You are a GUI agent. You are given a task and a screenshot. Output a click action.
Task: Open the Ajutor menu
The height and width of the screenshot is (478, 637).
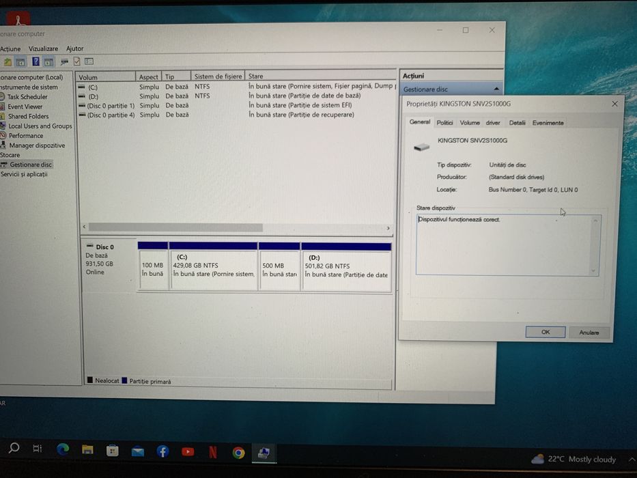74,48
